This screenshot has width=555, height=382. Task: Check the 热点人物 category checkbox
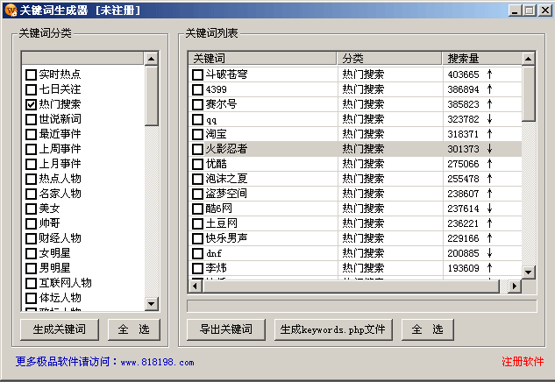[x=32, y=179]
